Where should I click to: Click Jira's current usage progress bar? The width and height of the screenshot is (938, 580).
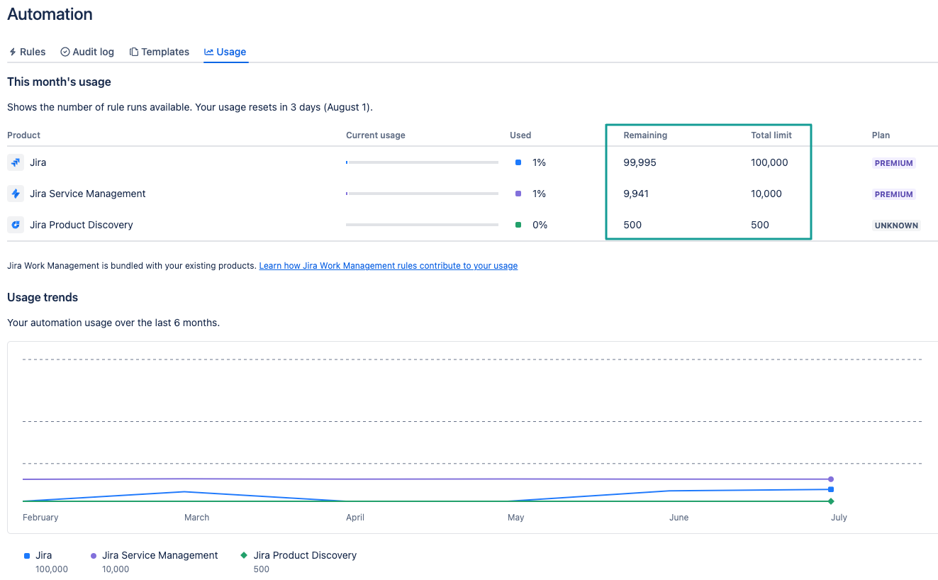pos(422,162)
